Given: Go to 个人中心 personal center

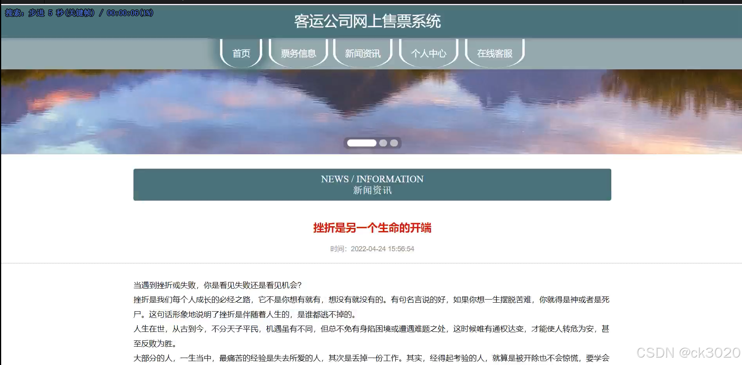Looking at the screenshot, I should 428,53.
